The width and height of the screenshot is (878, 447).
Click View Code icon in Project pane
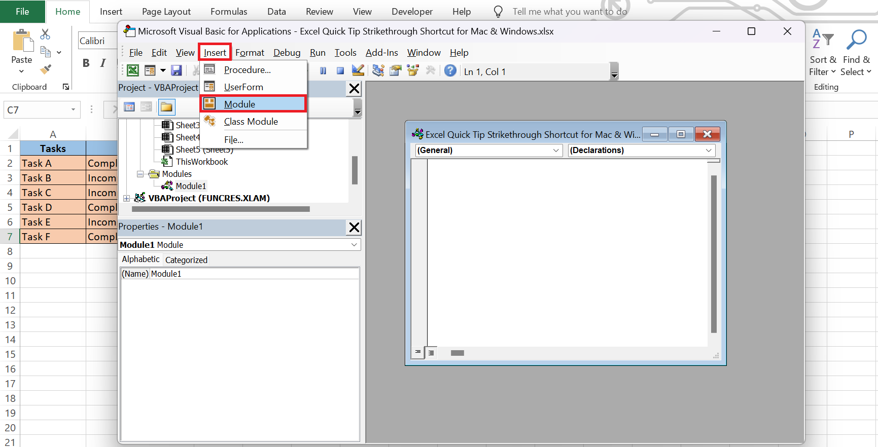coord(129,106)
